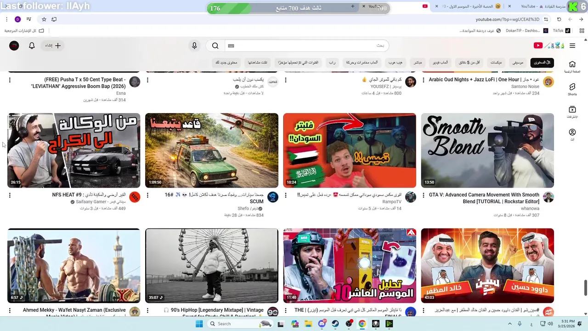
Task: Open more options for RampoTV Sudan video
Action: click(285, 195)
